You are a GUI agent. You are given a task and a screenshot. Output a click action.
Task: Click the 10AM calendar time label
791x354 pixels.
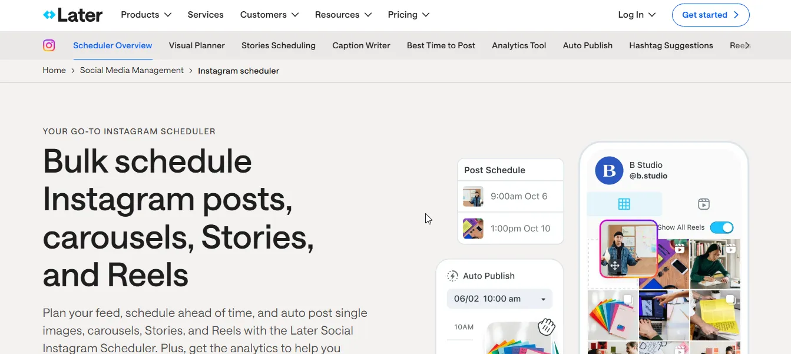[x=464, y=327]
